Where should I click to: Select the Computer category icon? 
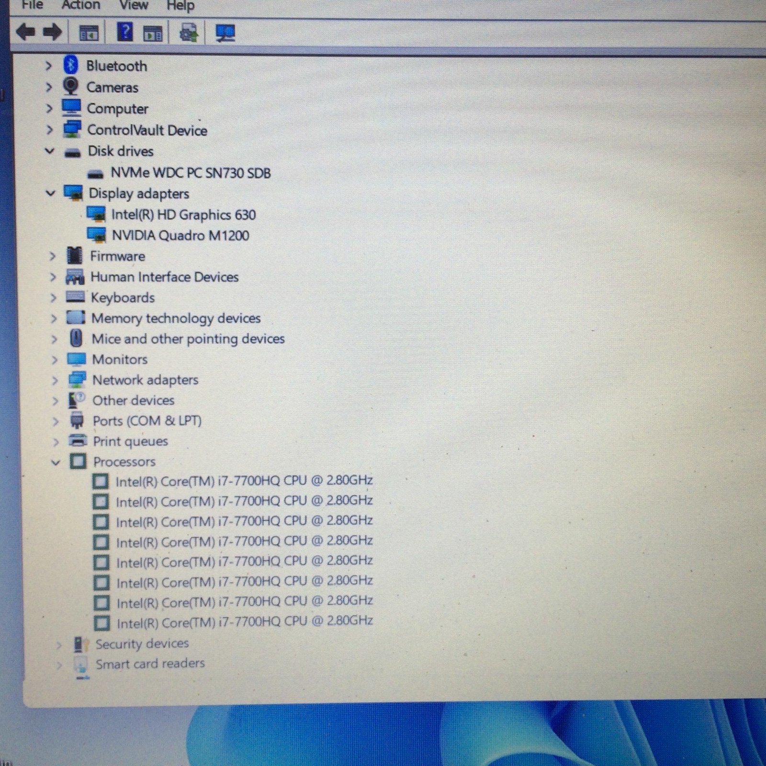point(71,108)
